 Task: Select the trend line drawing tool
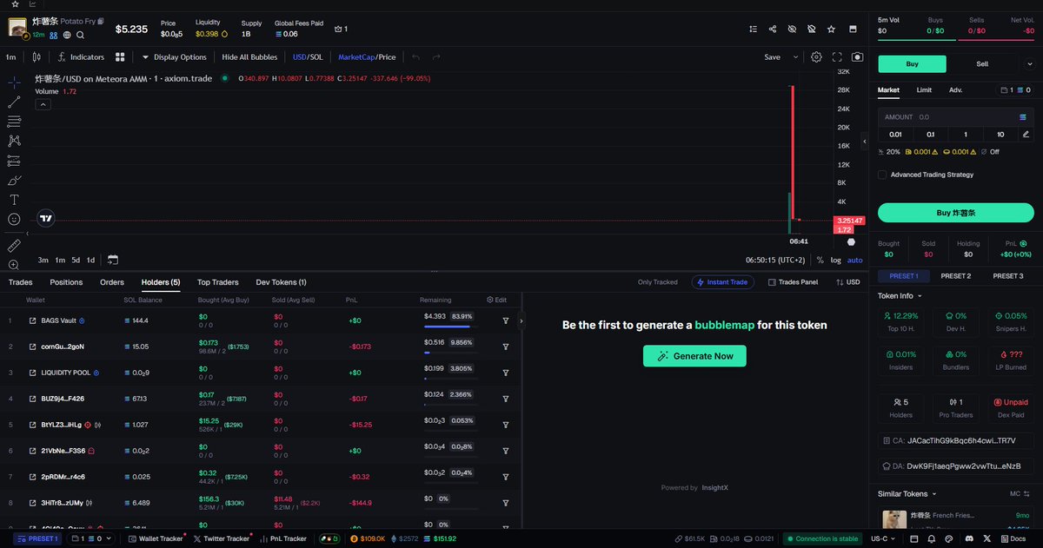[x=14, y=102]
